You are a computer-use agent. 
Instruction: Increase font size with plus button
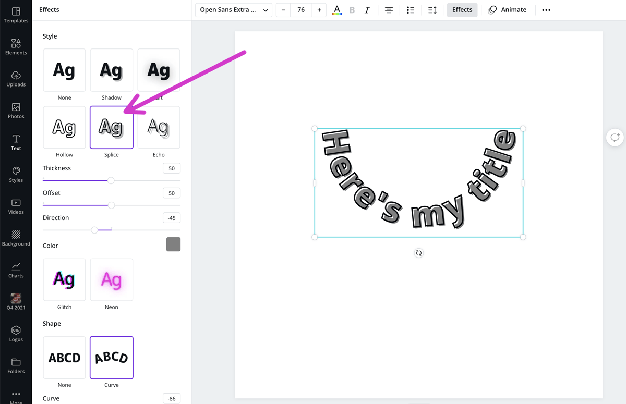tap(319, 10)
